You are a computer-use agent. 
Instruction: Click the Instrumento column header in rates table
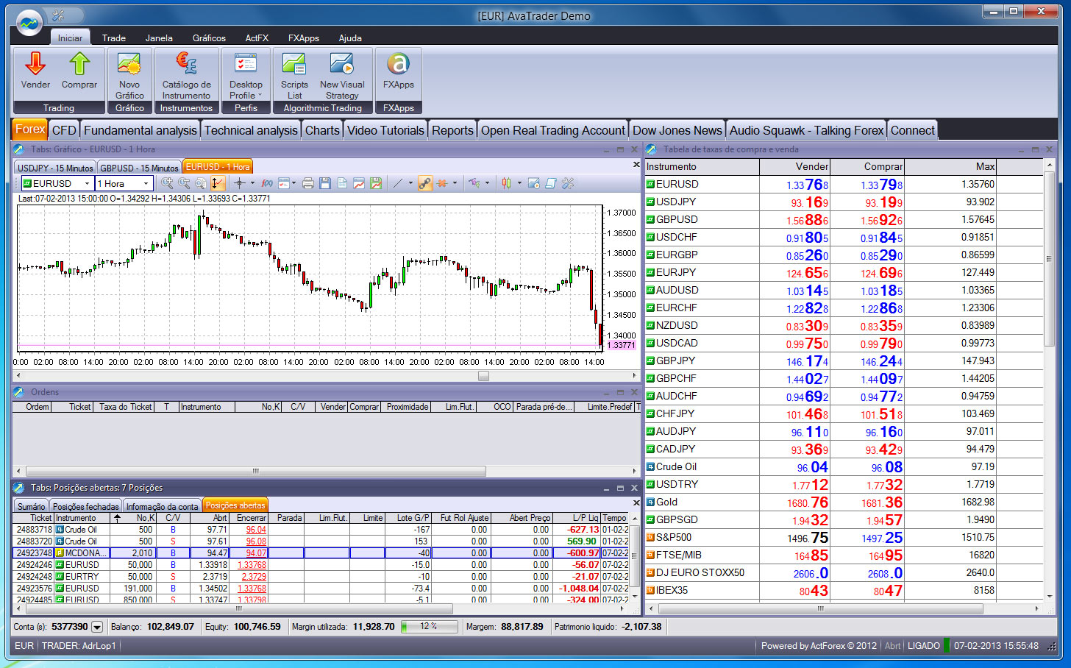702,166
